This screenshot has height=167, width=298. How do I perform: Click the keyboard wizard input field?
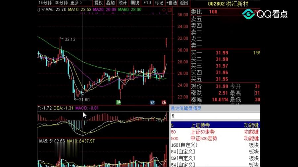click(215, 116)
